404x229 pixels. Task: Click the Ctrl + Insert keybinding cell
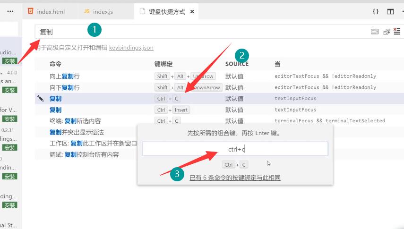(x=172, y=110)
